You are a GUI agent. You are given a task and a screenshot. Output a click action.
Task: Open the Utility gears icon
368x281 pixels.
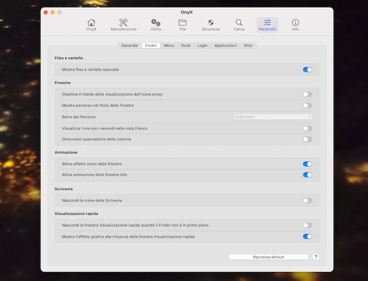(156, 25)
